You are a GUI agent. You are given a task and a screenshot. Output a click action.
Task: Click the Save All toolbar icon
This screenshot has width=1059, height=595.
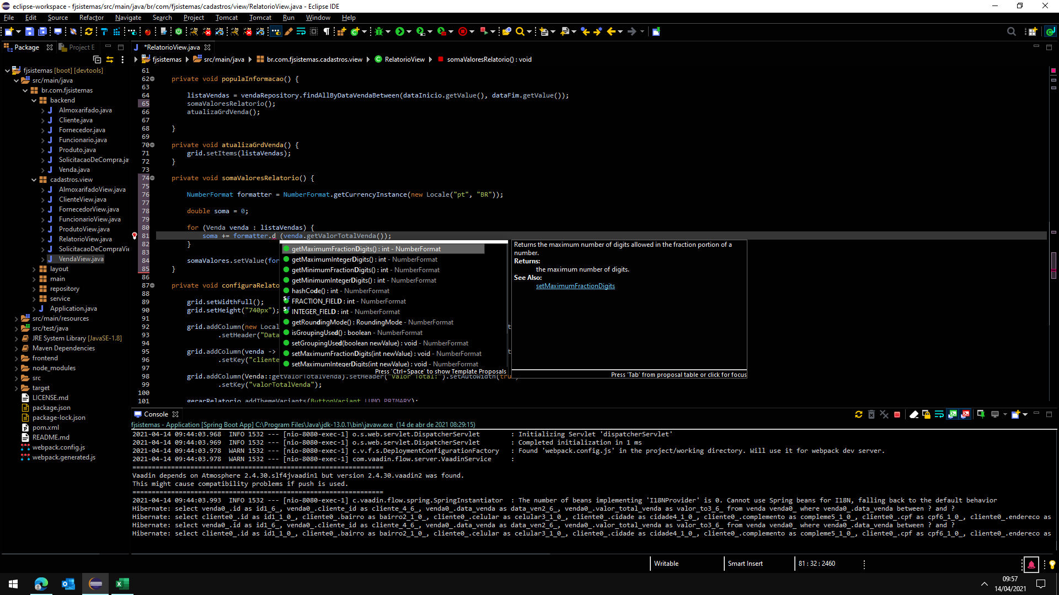pos(42,31)
